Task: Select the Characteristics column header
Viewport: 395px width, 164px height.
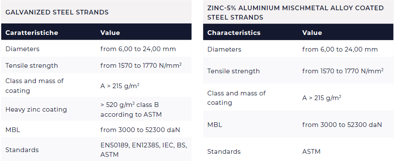Action: (234, 33)
